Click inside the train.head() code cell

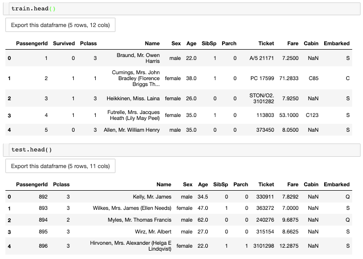click(x=184, y=9)
